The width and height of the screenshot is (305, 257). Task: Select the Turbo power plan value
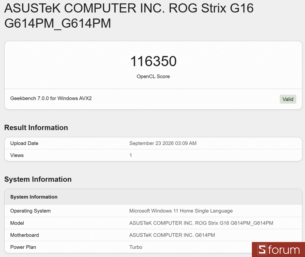[136, 247]
